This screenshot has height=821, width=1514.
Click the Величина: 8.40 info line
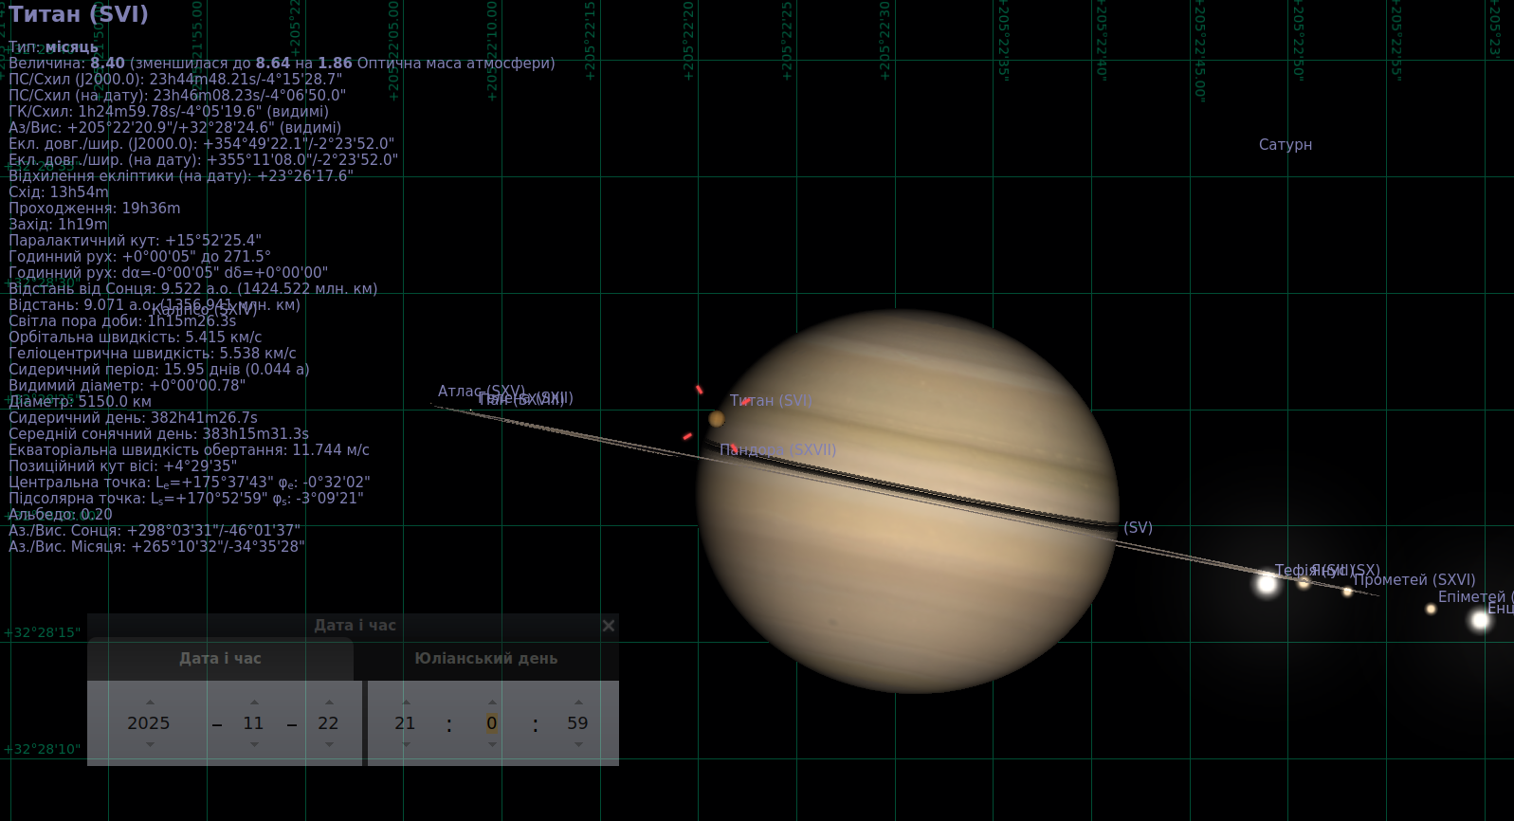click(282, 64)
